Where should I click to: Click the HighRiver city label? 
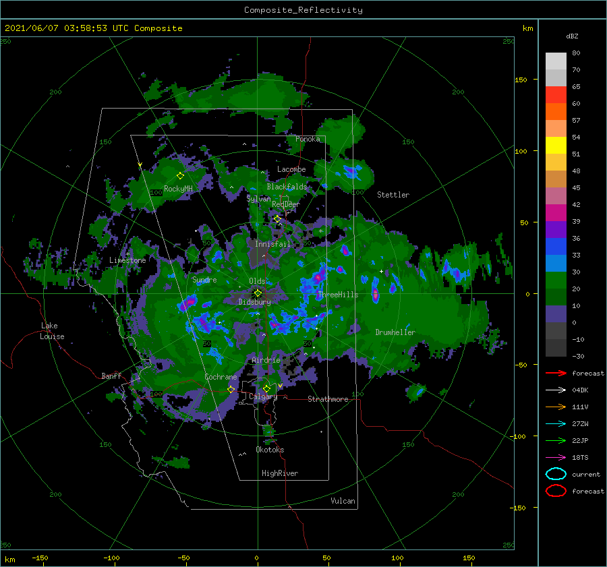280,473
